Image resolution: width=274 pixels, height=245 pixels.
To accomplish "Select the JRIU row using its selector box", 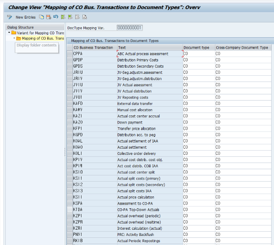I will [70, 72].
